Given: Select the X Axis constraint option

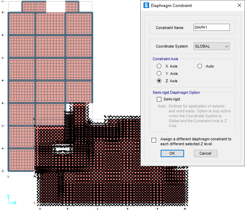Looking at the screenshot, I should tap(159, 66).
